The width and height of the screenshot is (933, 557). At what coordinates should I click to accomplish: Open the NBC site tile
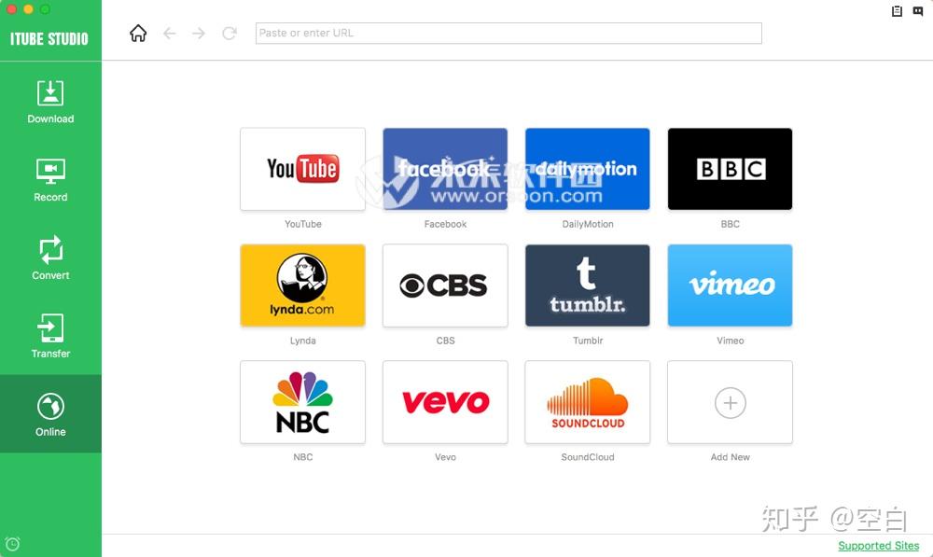pos(303,402)
